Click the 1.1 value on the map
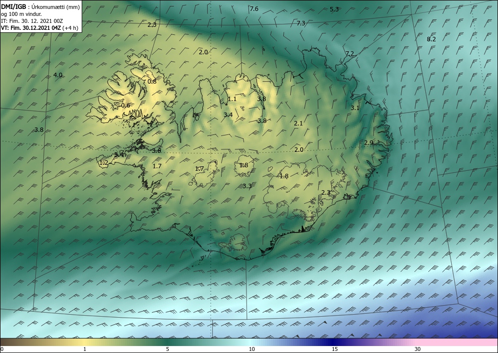The image size is (498, 353). [x=232, y=99]
